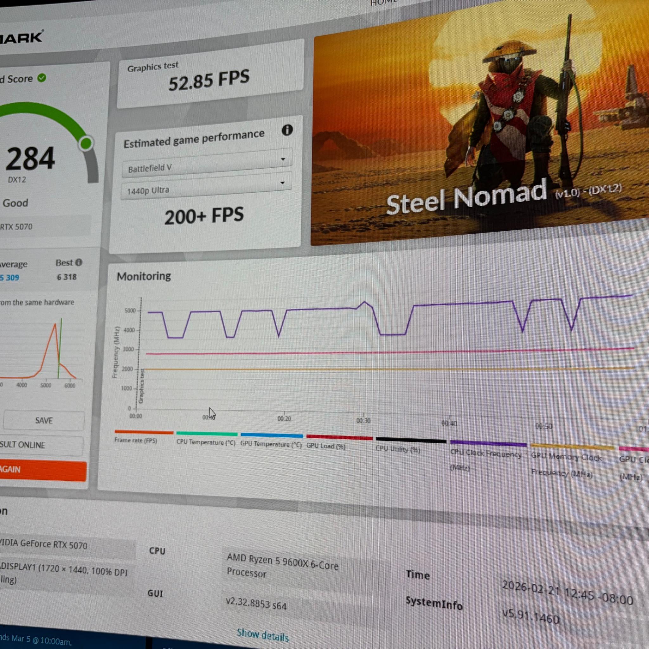Screen dimensions: 649x649
Task: Toggle the Frame rate (FPS) legend item
Action: point(144,436)
